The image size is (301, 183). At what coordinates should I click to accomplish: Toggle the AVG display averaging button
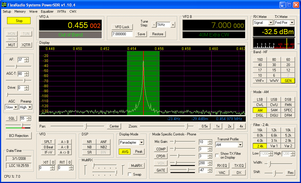point(125,152)
